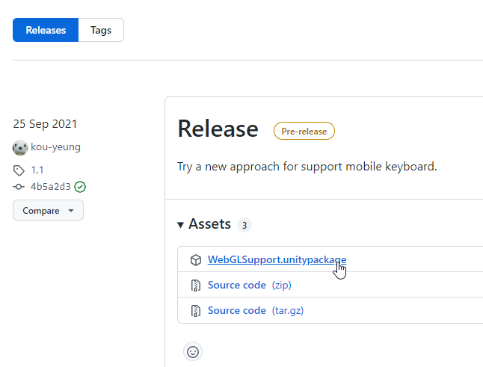Download Source code (tar.gz)
The width and height of the screenshot is (483, 367).
(256, 310)
